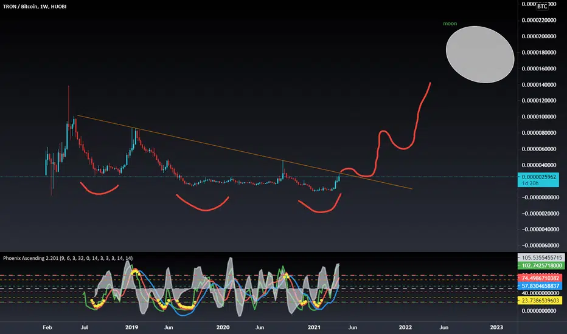Click the 0.0000220000 price axis label
Screen dimensions: 567x334
(x=539, y=20)
